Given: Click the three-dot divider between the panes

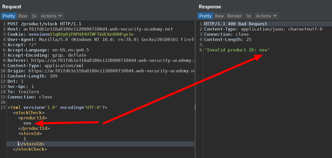Looking at the screenshot, I should click(x=195, y=108).
